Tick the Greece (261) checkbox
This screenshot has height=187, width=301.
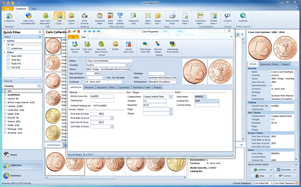tap(5, 121)
